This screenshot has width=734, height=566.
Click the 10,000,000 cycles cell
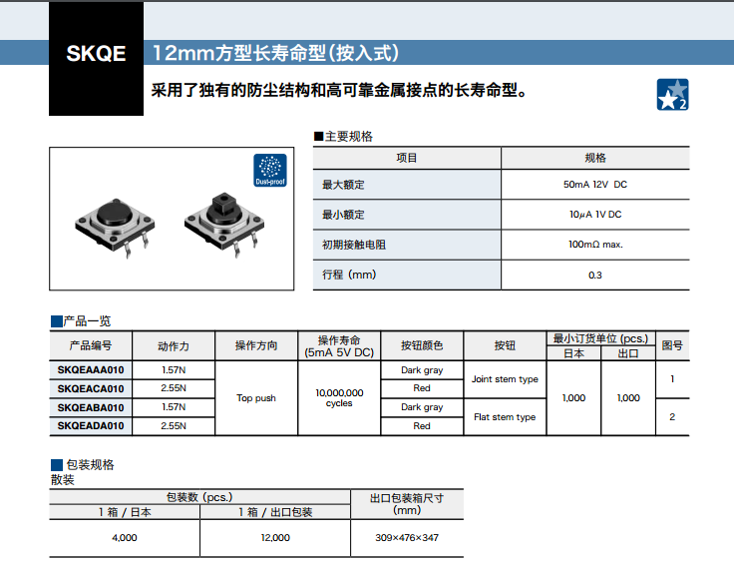coord(339,397)
